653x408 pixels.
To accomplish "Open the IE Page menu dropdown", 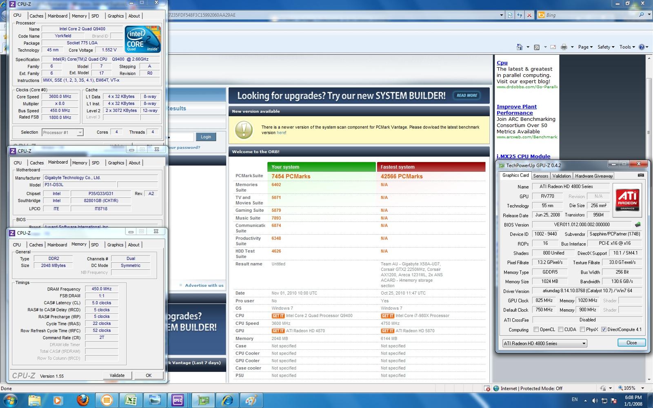I will (585, 47).
